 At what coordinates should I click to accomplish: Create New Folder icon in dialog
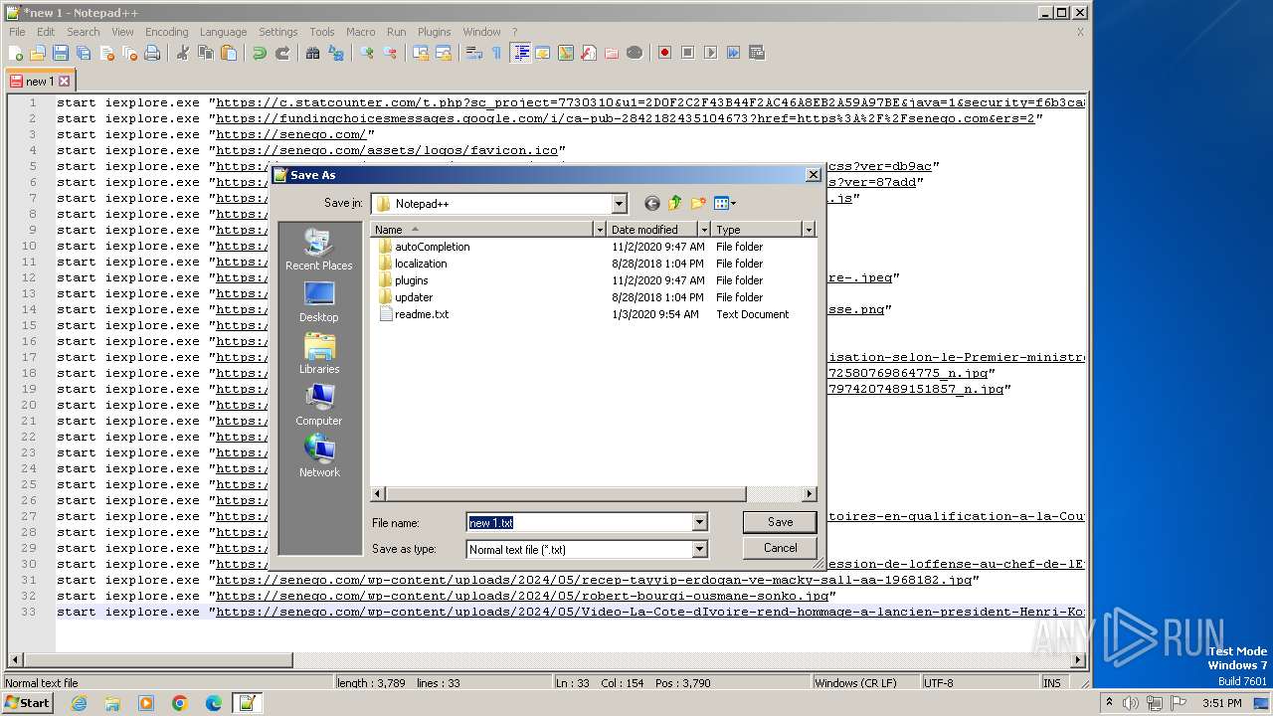coord(698,203)
